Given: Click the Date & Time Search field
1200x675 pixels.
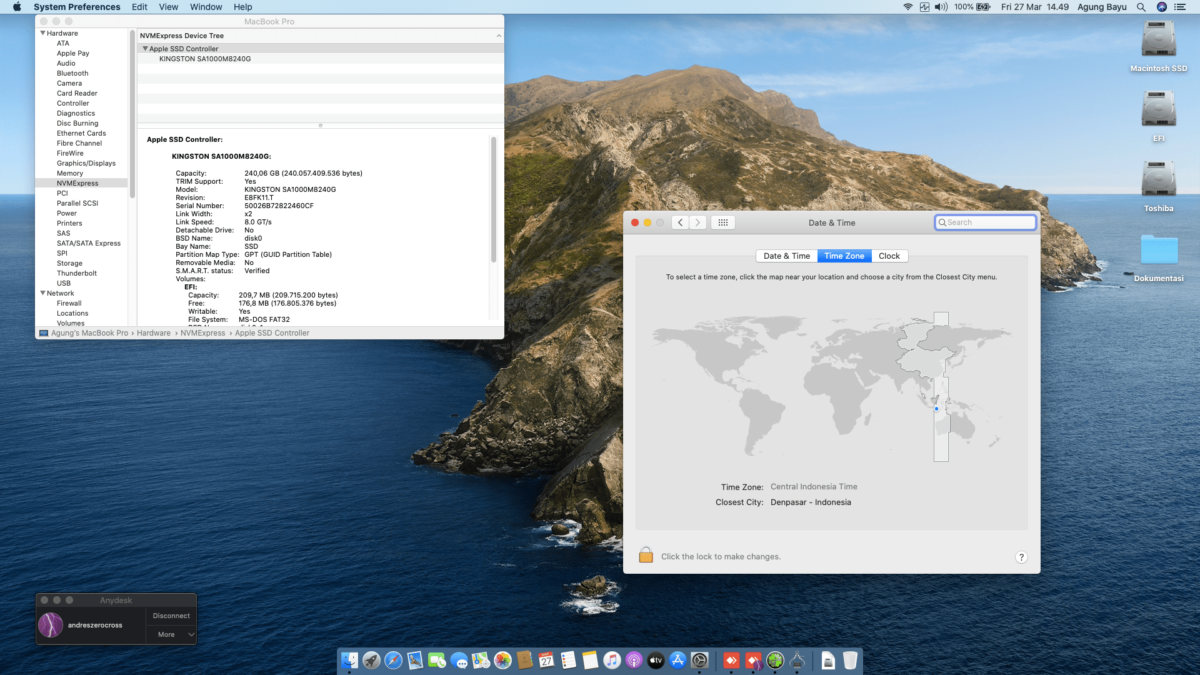Looking at the screenshot, I should click(986, 222).
